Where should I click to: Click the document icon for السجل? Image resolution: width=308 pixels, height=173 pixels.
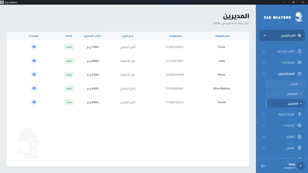pyautogui.click(x=299, y=148)
